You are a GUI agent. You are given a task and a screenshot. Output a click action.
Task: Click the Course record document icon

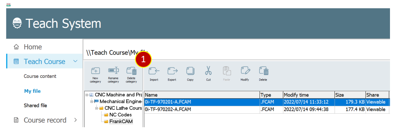[16, 120]
